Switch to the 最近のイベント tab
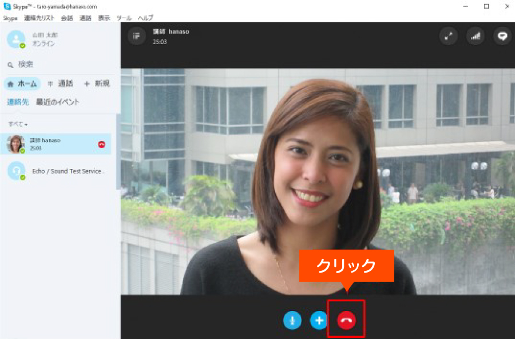 (57, 102)
